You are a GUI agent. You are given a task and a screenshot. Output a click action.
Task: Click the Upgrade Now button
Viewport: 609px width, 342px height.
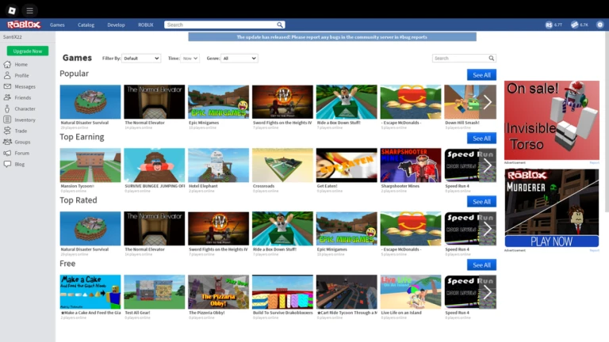[27, 51]
